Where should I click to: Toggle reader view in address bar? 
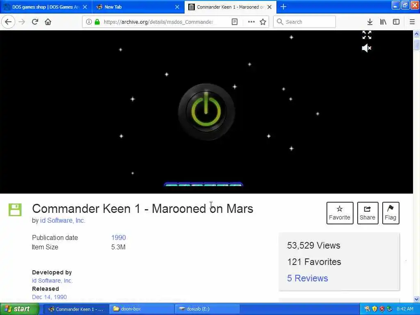point(234,22)
